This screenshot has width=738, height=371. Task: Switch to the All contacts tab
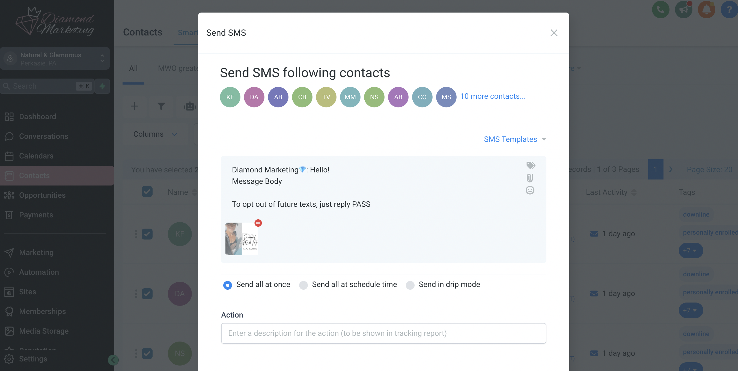point(133,68)
